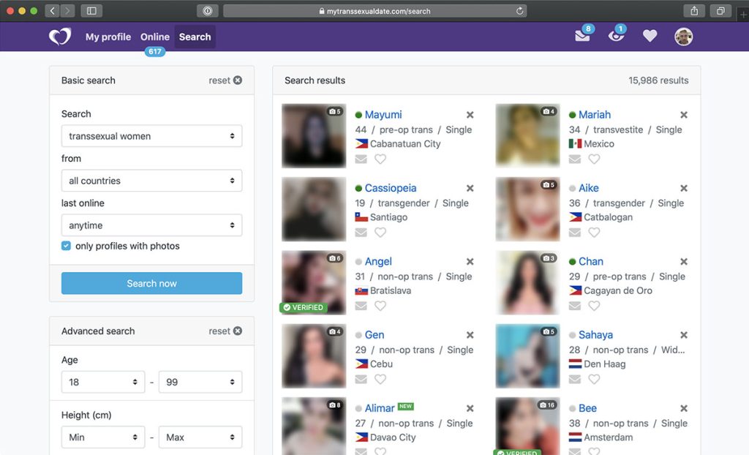Remove Cassiopeia from results
Viewport: 749px width, 455px height.
click(x=470, y=188)
